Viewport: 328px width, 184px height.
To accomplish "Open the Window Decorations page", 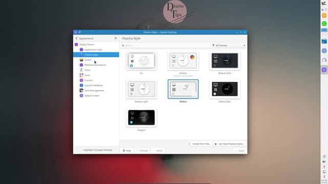I will (96, 65).
